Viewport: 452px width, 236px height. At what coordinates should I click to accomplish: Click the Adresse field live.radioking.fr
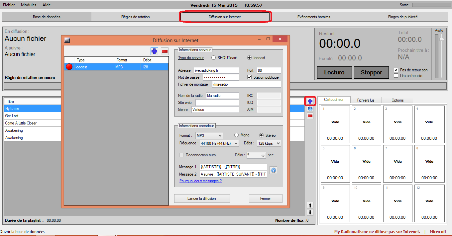click(x=216, y=70)
